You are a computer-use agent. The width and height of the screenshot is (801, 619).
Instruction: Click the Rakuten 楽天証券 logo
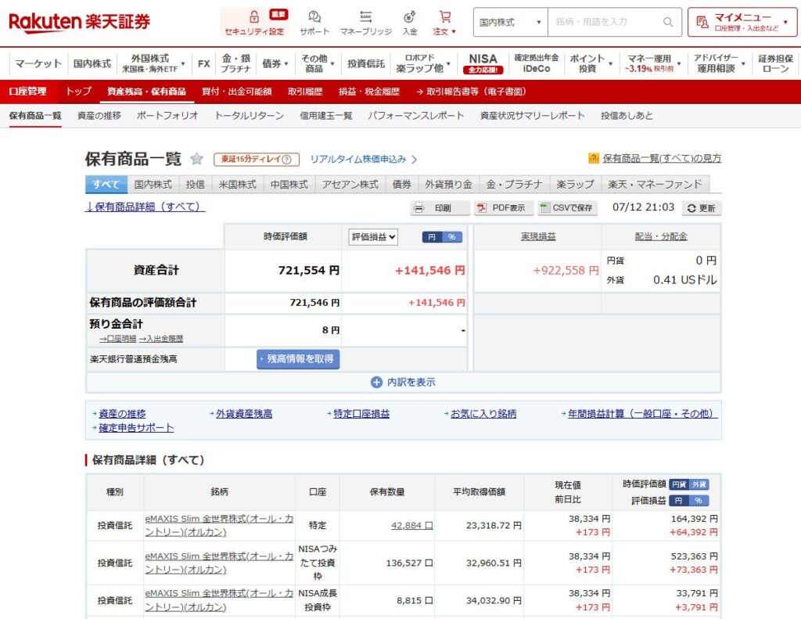pyautogui.click(x=80, y=22)
